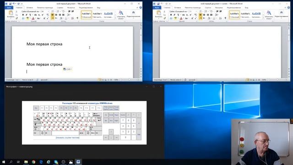Click Paste (Вставить) in right Word window

[159, 14]
